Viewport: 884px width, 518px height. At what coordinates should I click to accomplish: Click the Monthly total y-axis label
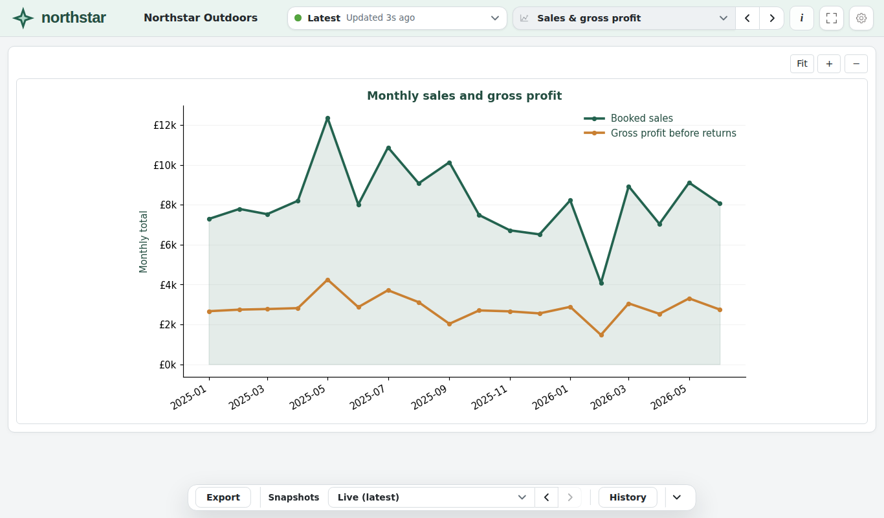(144, 242)
